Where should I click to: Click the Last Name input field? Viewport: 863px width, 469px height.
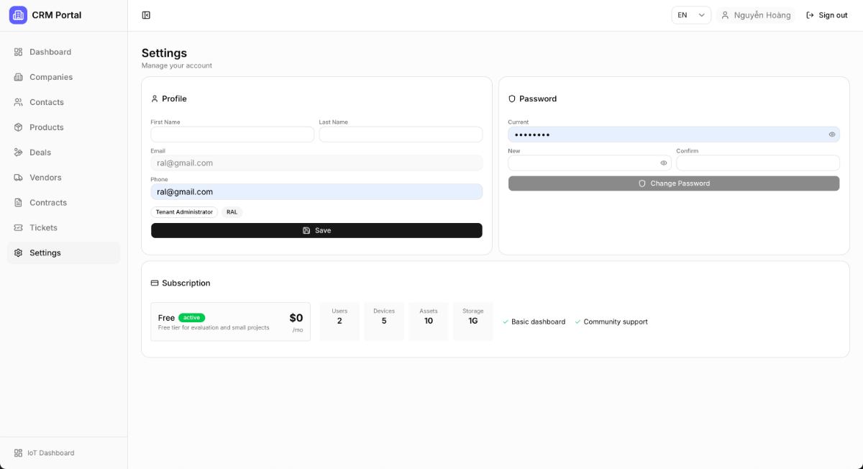click(401, 135)
